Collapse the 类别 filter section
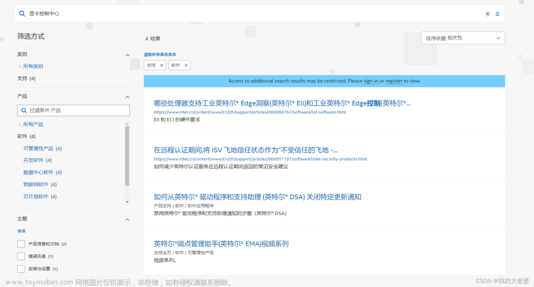 (128, 55)
